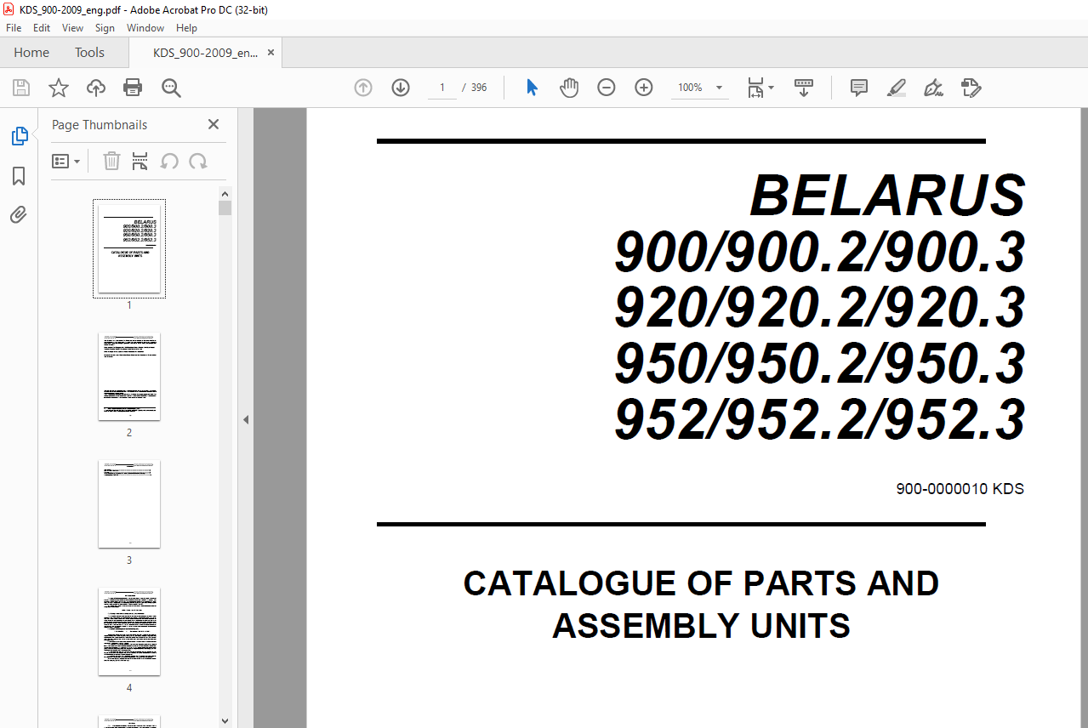Select page 3 thumbnail
Image resolution: width=1088 pixels, height=728 pixels.
click(x=129, y=503)
